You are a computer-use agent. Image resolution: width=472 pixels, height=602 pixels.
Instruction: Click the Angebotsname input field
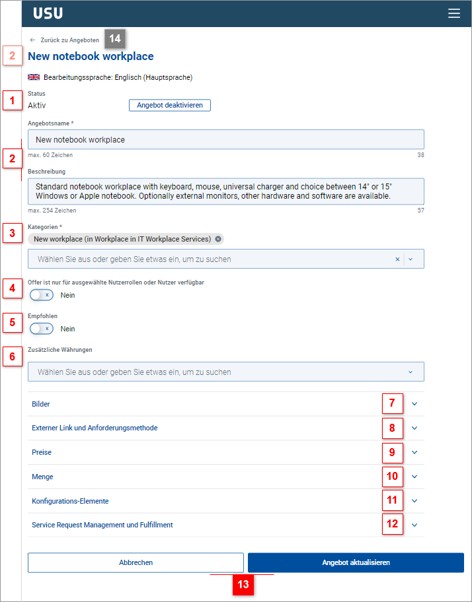tap(226, 140)
